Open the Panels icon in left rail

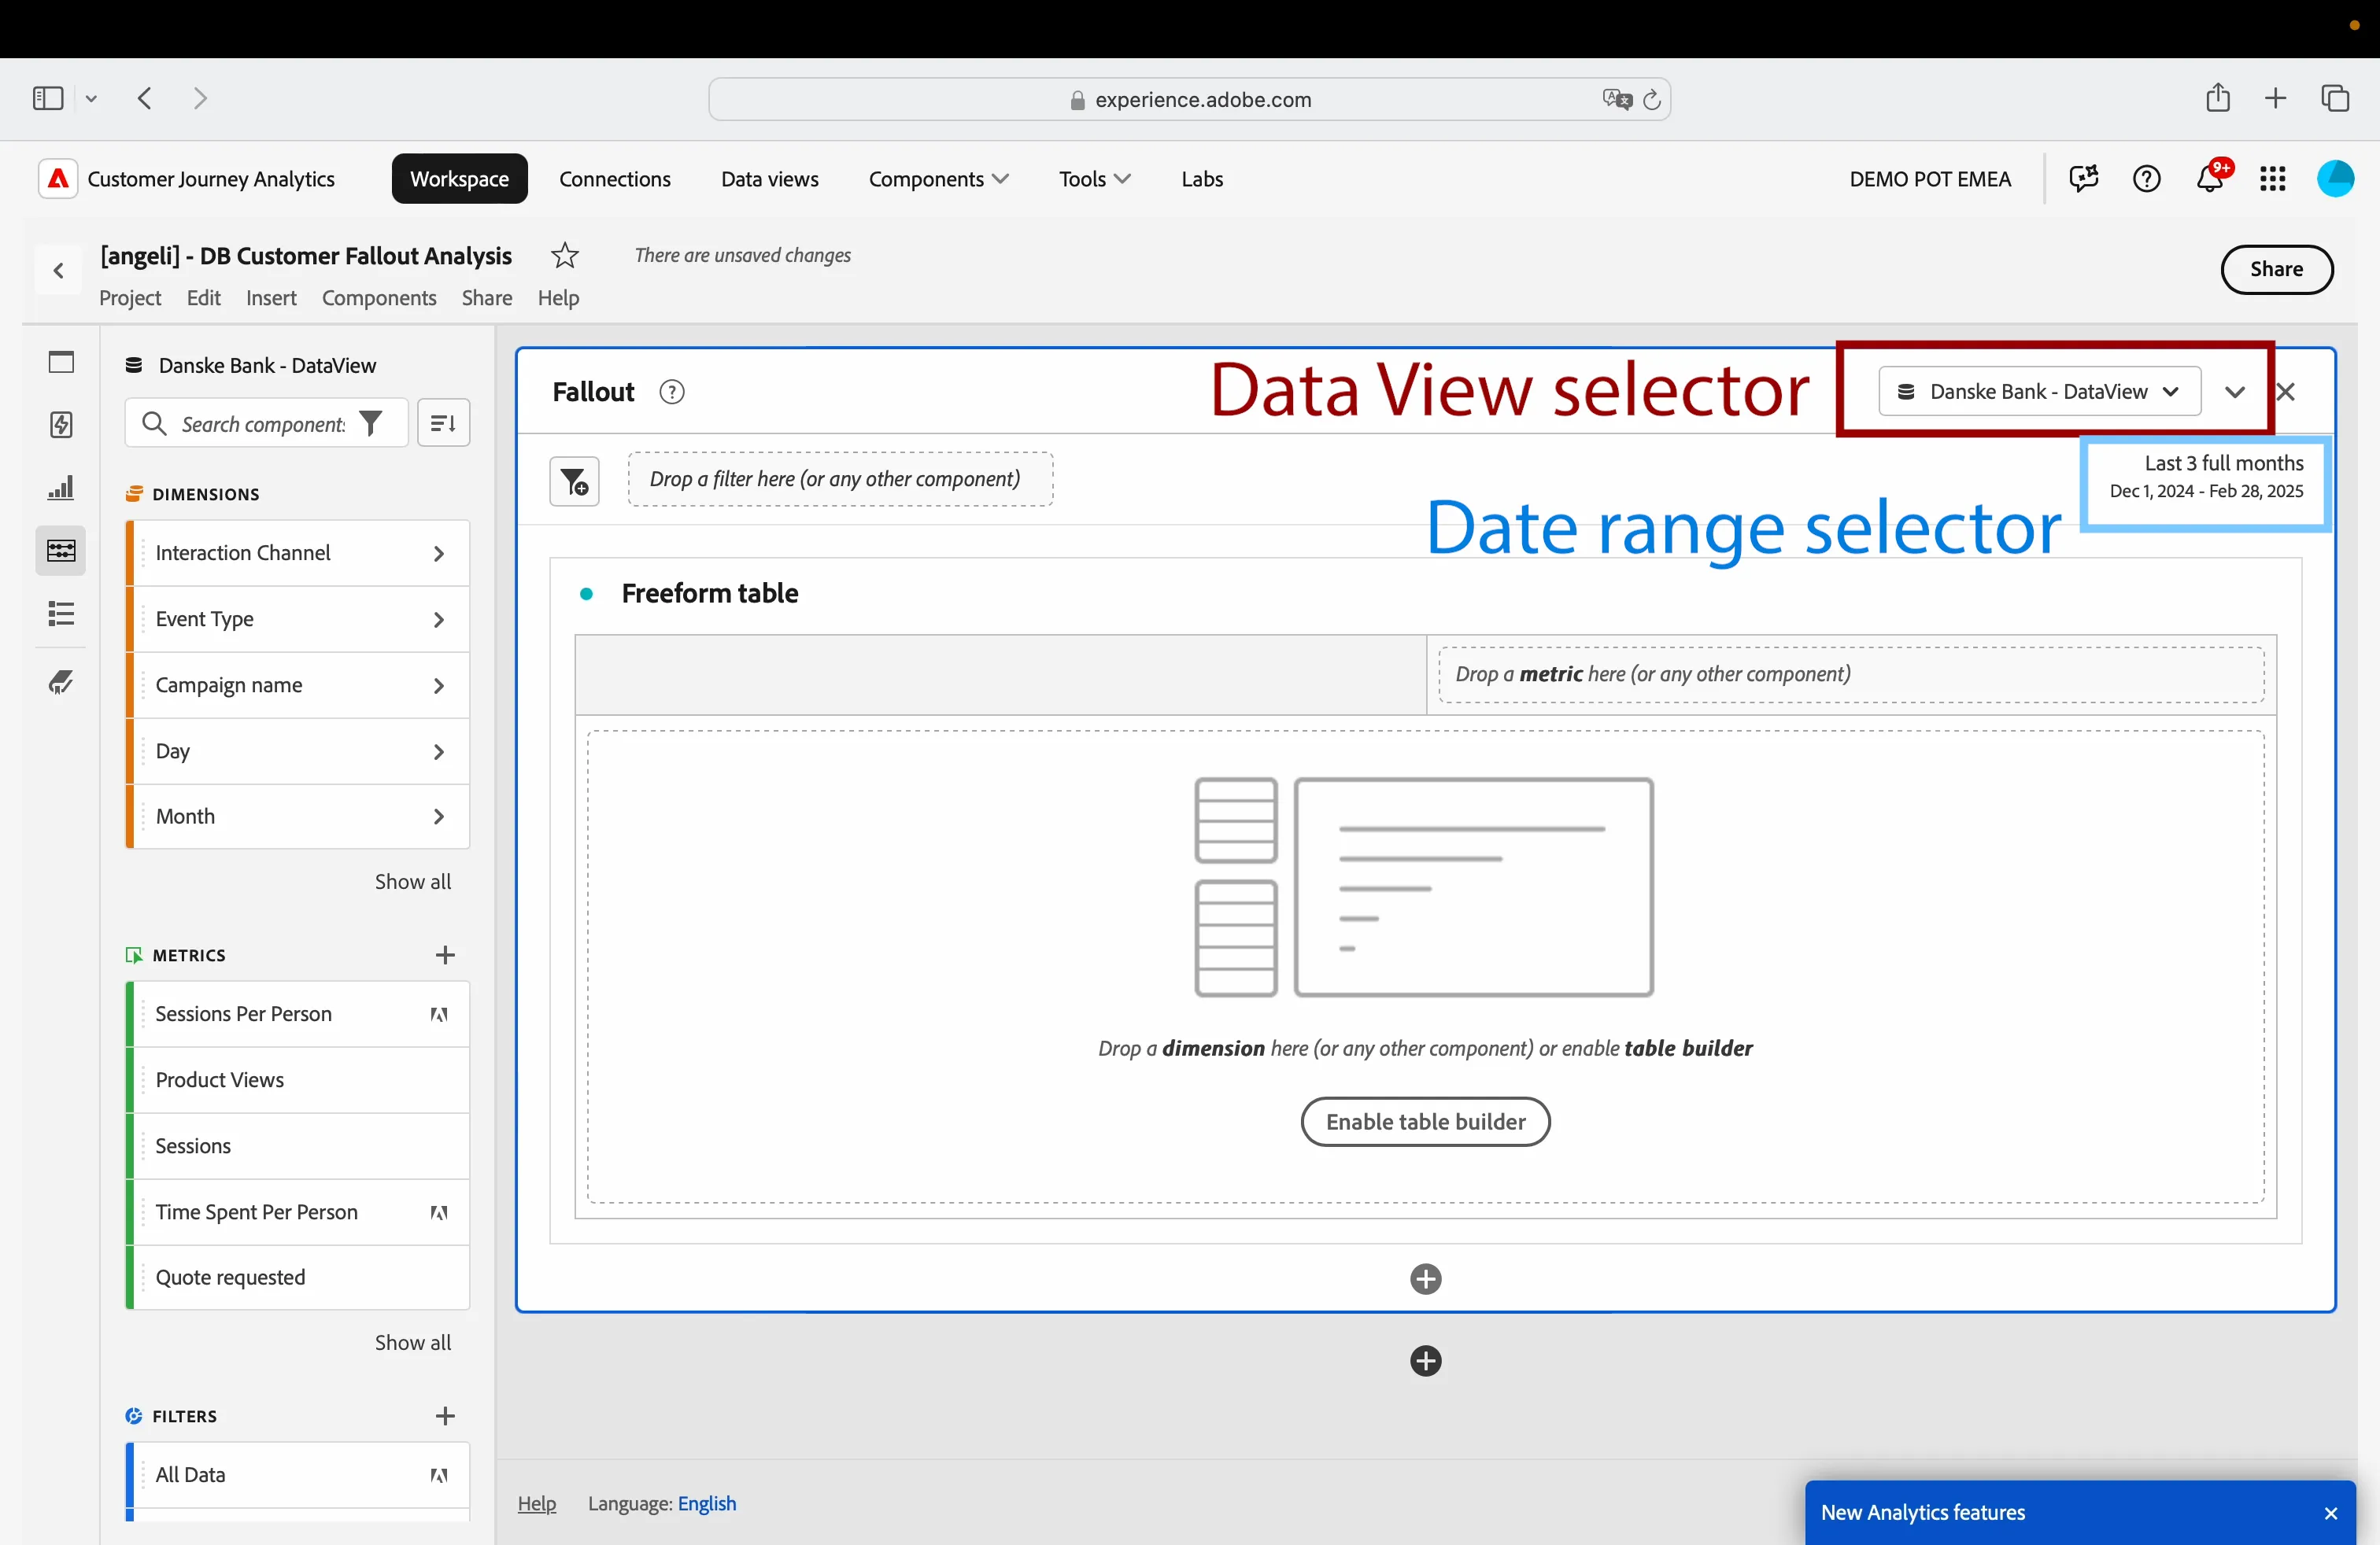(61, 362)
